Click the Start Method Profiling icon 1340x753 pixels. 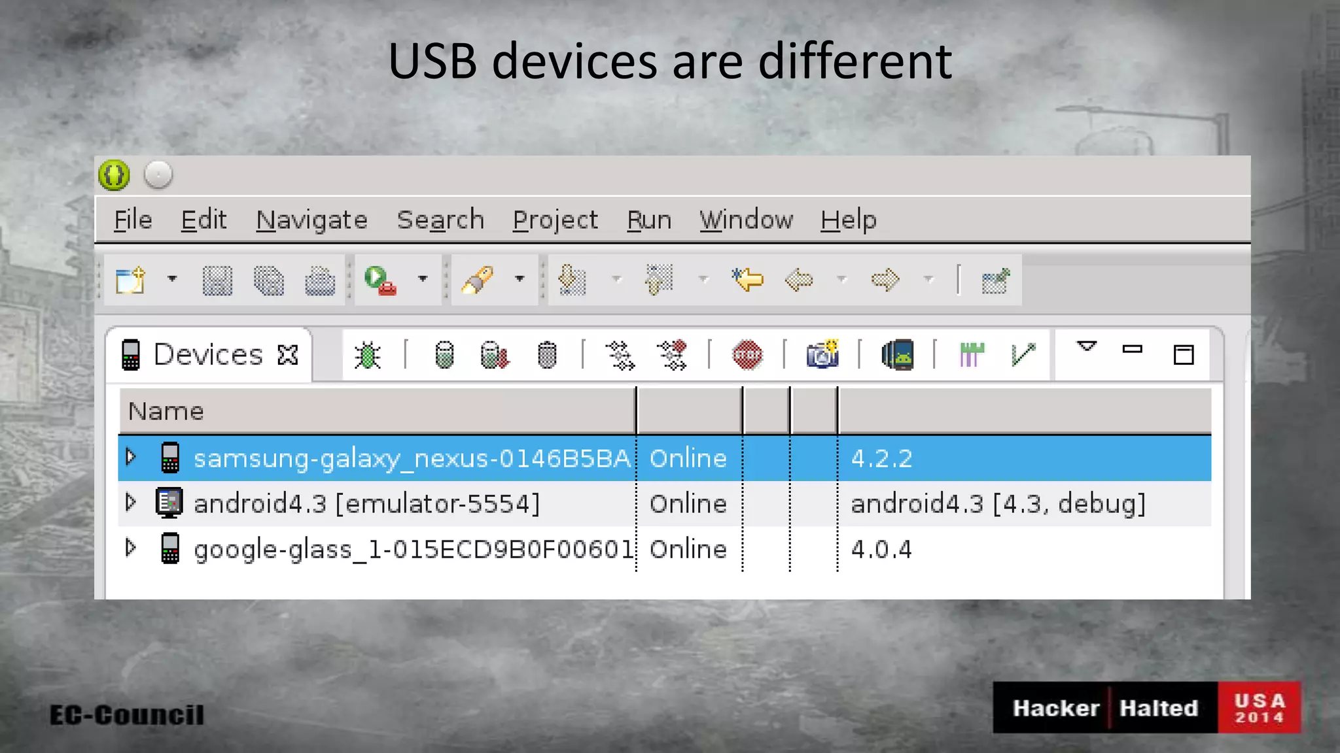coord(672,355)
